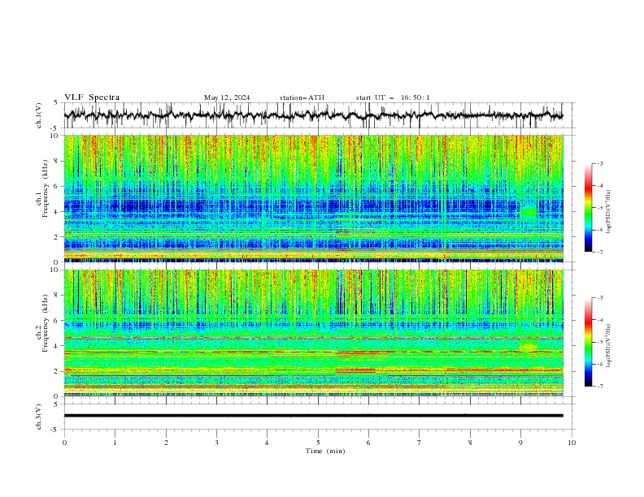Click the ch.1 spectrogram color bar

589,208
